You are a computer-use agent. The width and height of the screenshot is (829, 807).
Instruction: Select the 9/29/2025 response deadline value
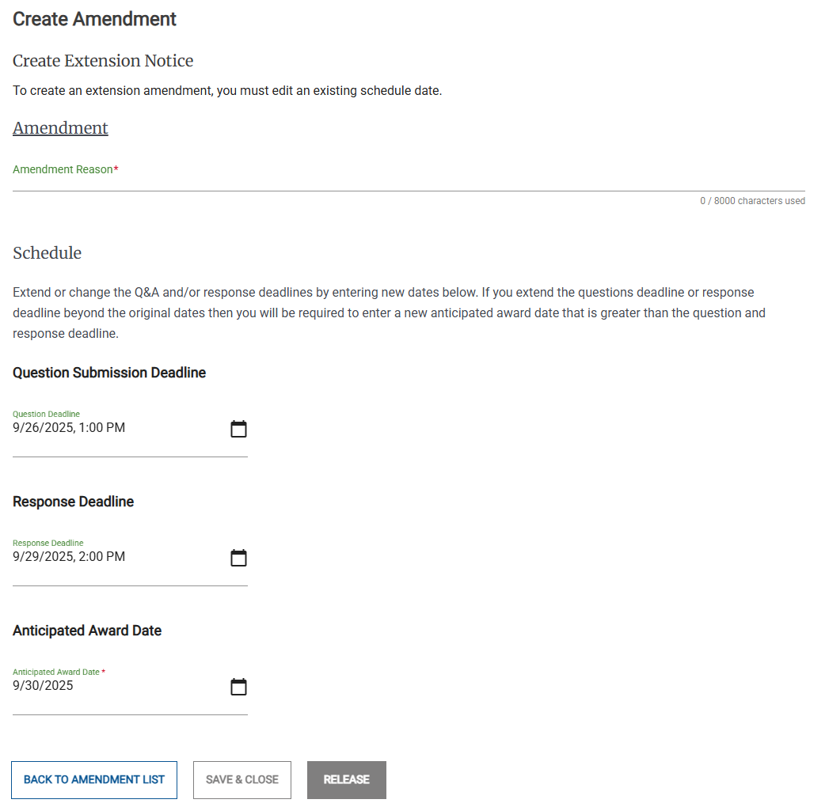coord(69,556)
